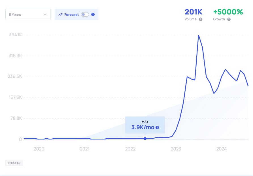The width and height of the screenshot is (253, 176).
Task: Expand the time period selection box
Action: click(28, 14)
